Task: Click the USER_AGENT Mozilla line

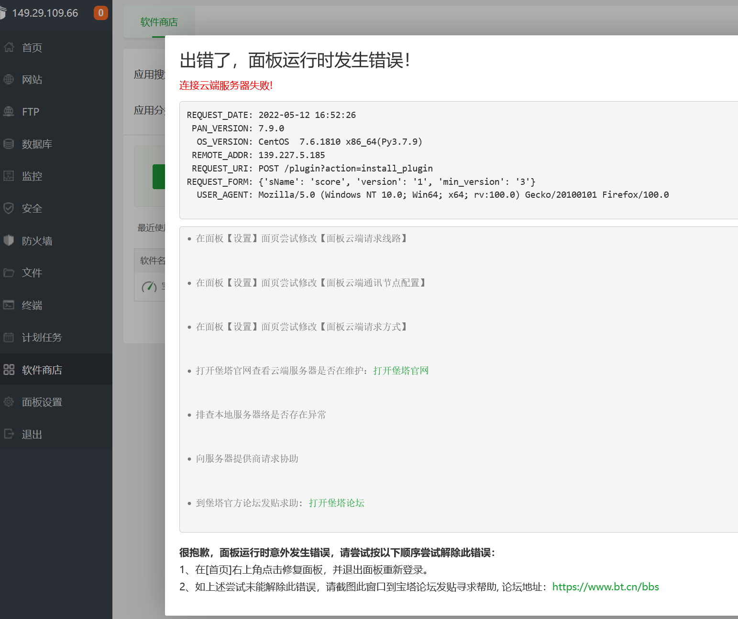Action: (x=433, y=195)
